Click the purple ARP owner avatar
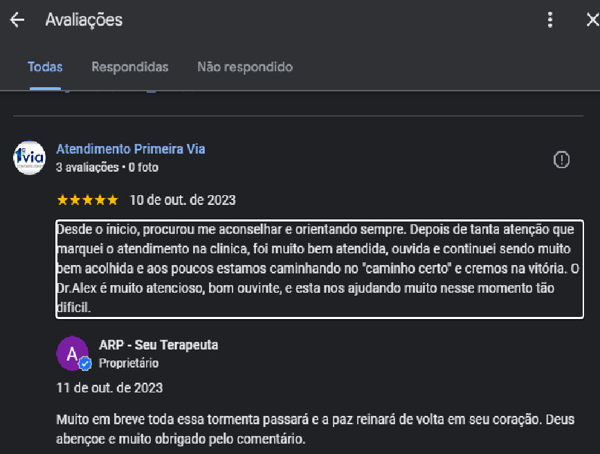Image resolution: width=600 pixels, height=454 pixels. click(x=72, y=353)
